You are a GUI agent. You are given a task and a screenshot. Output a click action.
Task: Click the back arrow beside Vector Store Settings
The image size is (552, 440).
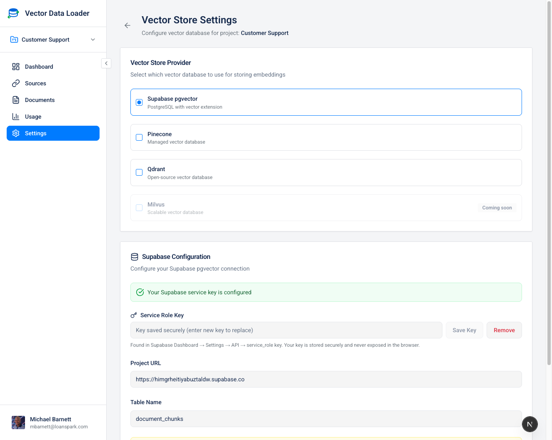click(127, 25)
